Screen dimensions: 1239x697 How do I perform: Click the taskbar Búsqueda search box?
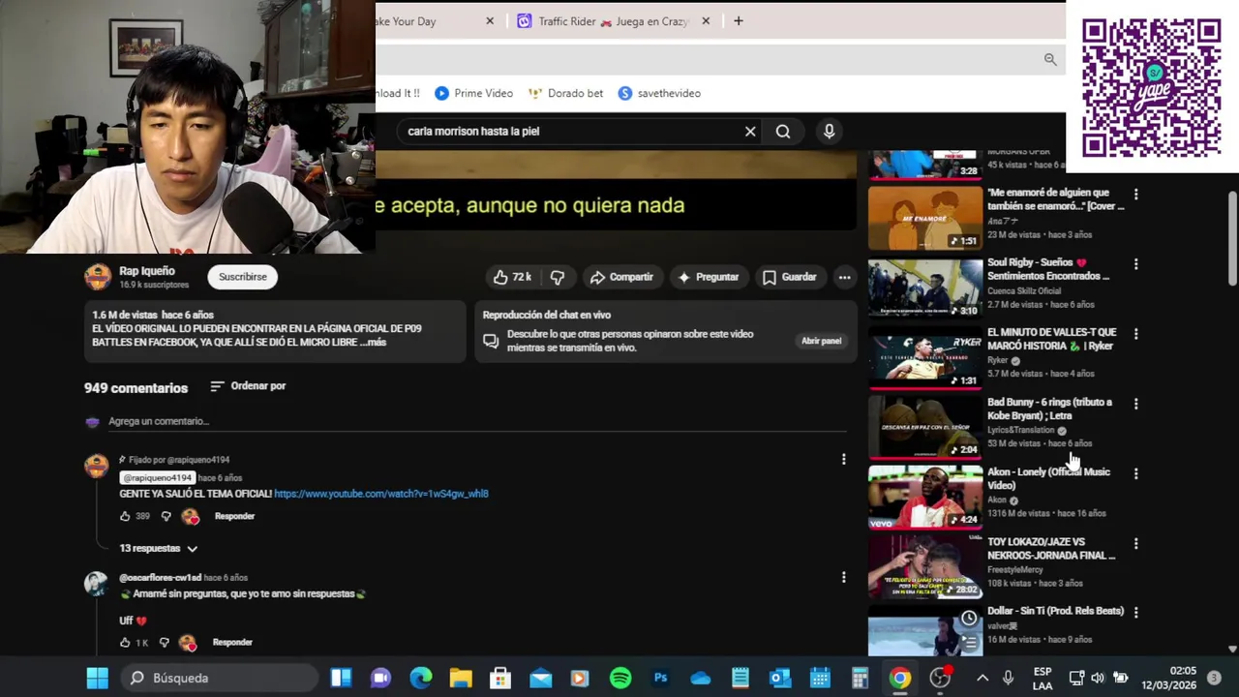pos(221,679)
